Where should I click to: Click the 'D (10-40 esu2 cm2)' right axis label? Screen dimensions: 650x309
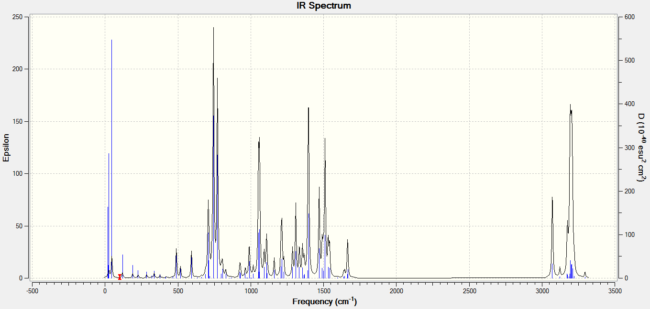(x=641, y=148)
